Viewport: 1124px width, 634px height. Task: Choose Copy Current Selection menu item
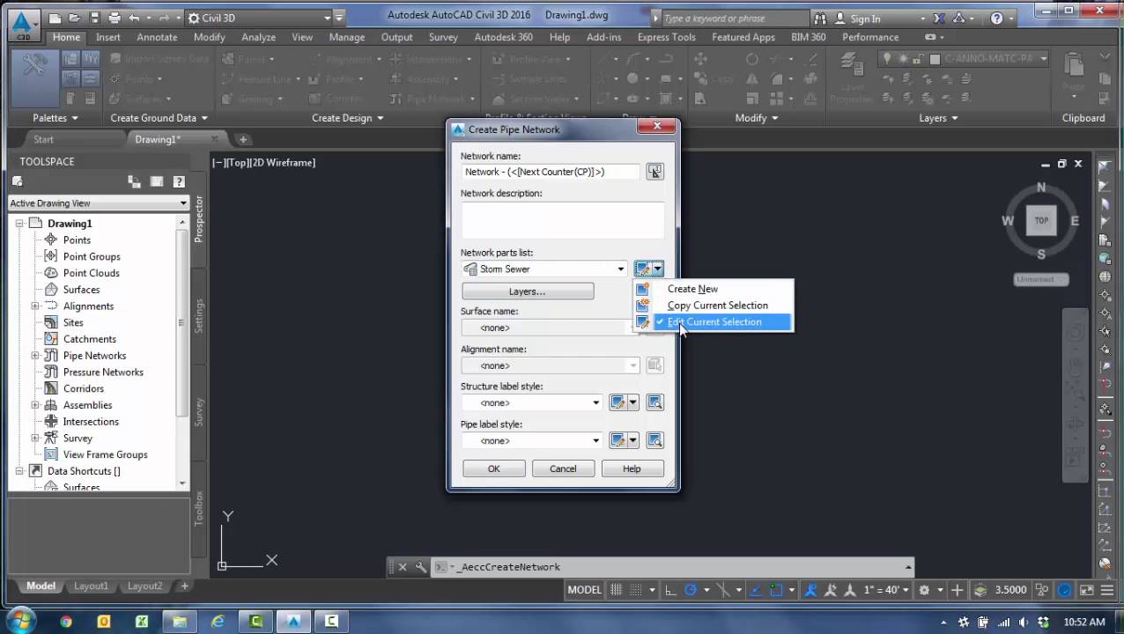pos(717,306)
